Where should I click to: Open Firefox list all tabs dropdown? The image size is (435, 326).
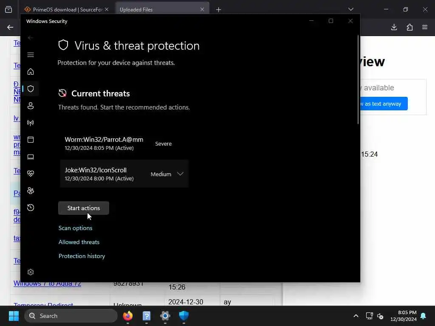[x=351, y=9]
